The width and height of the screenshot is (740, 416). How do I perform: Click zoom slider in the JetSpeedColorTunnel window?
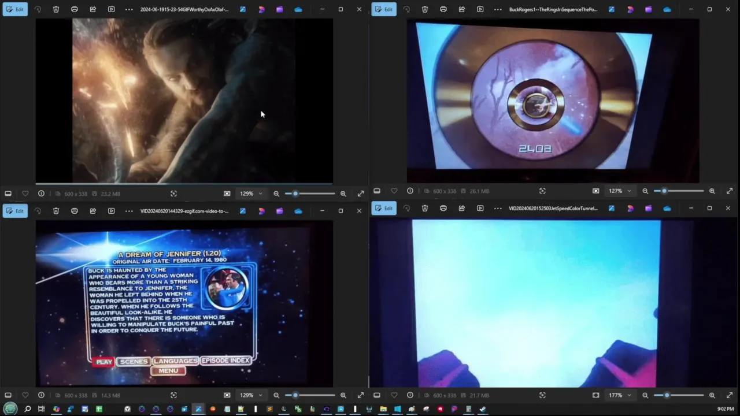tap(679, 395)
